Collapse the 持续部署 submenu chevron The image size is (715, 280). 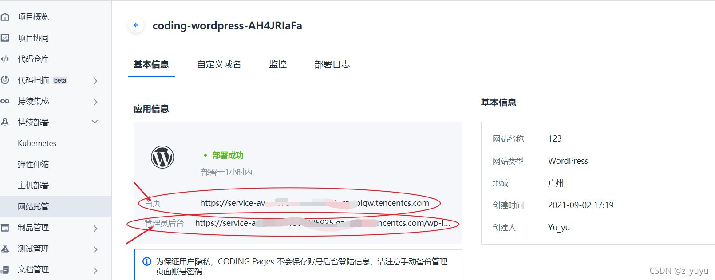95,122
